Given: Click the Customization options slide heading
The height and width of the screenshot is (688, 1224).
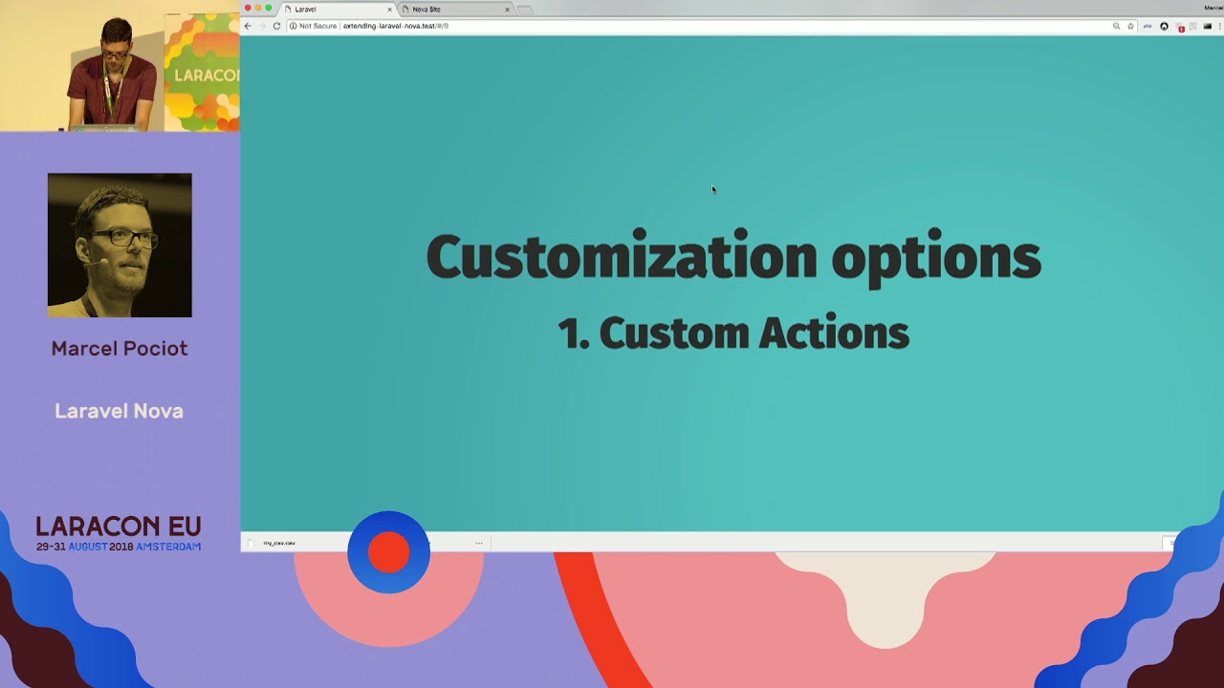Looking at the screenshot, I should pos(733,257).
